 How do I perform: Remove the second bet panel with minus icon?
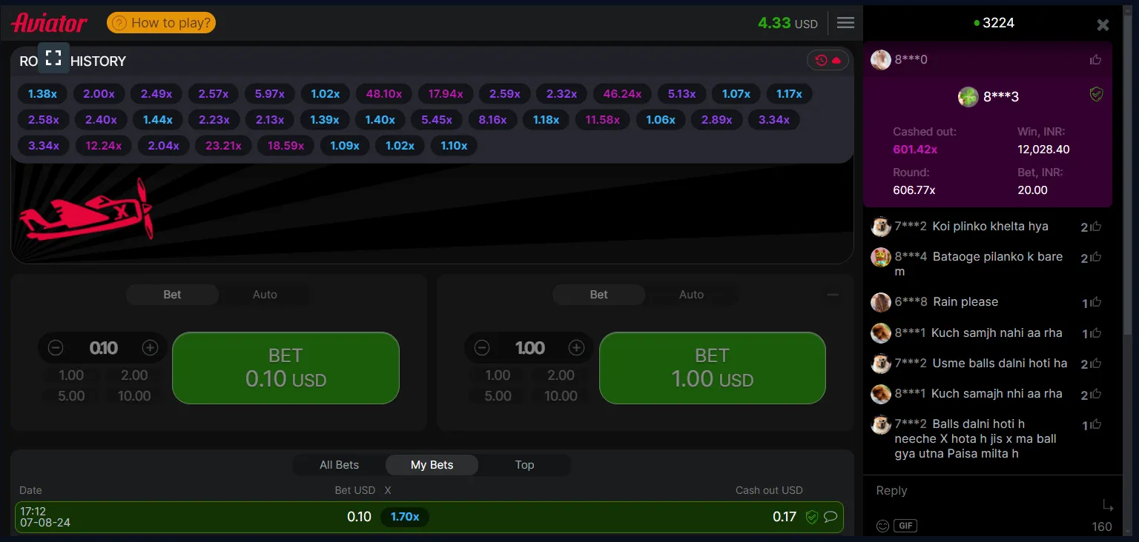pyautogui.click(x=833, y=295)
